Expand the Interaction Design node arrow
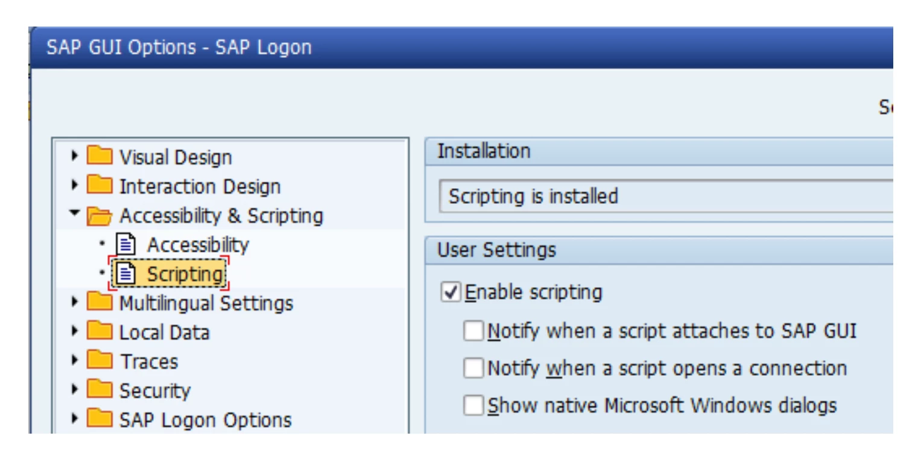This screenshot has height=468, width=918. [x=75, y=185]
